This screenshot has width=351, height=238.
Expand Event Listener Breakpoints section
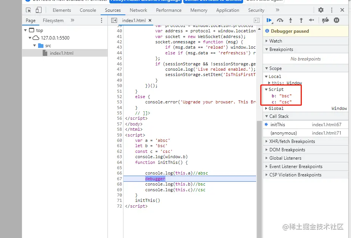(x=305, y=166)
